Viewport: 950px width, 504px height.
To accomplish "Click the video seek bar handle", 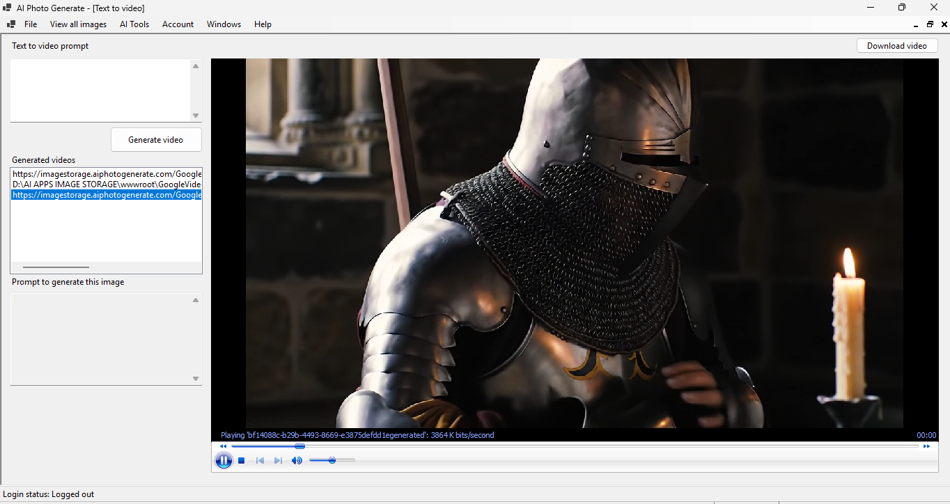I will [299, 446].
